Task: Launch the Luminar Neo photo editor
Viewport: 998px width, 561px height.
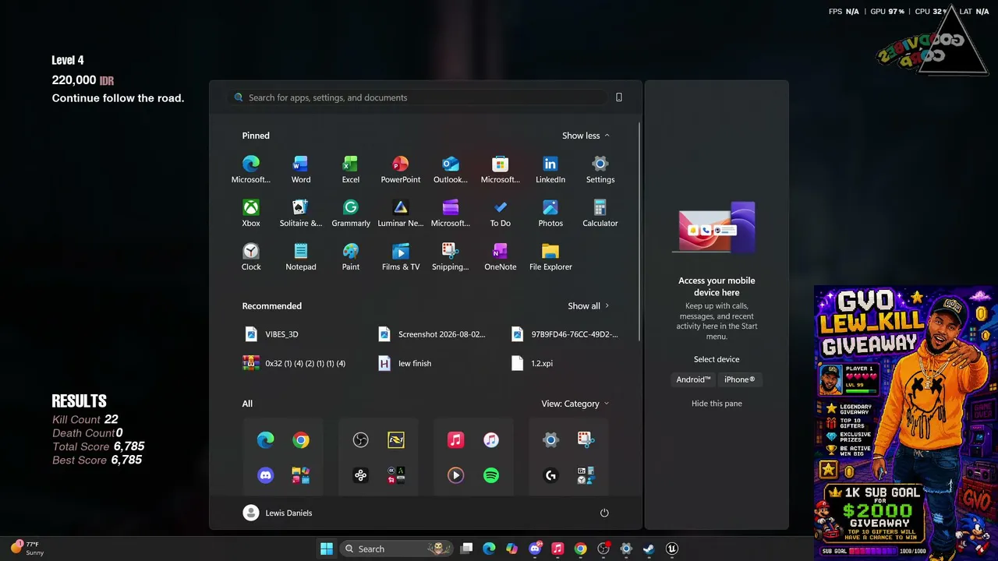Action: (401, 213)
